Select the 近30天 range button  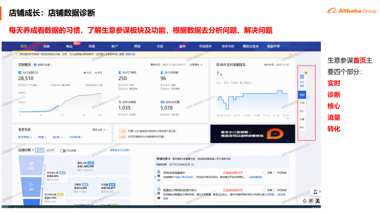[x=50, y=150]
